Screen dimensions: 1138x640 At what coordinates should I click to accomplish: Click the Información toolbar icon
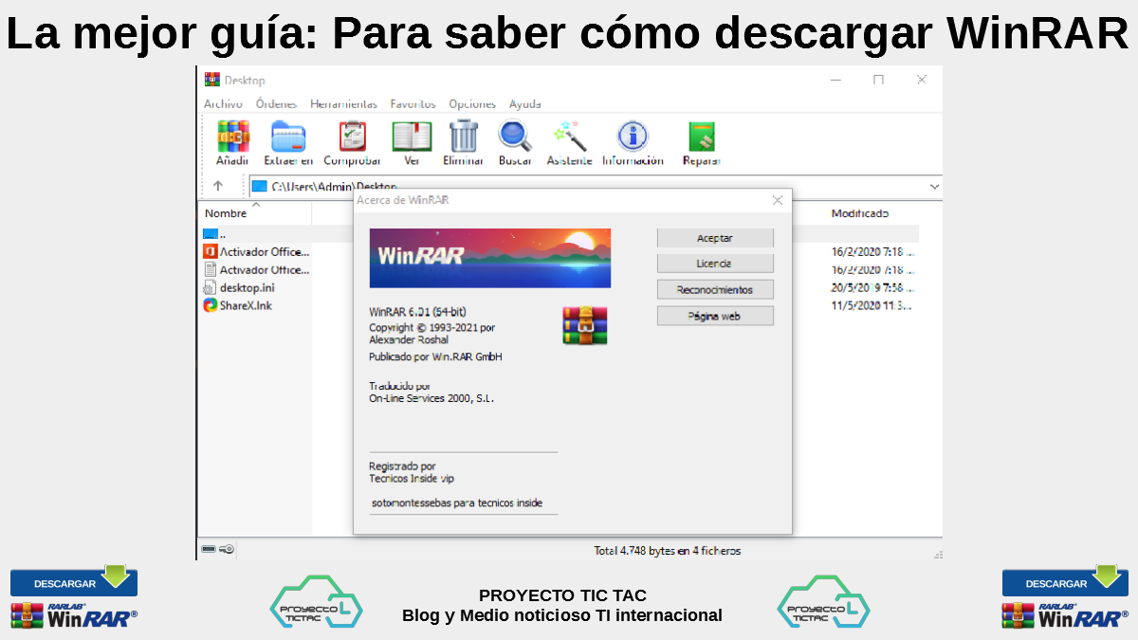(633, 138)
